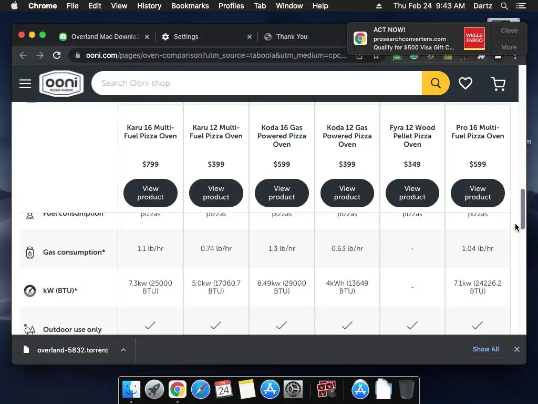This screenshot has height=404, width=538.
Task: Open Trash in the Dock
Action: [x=407, y=389]
